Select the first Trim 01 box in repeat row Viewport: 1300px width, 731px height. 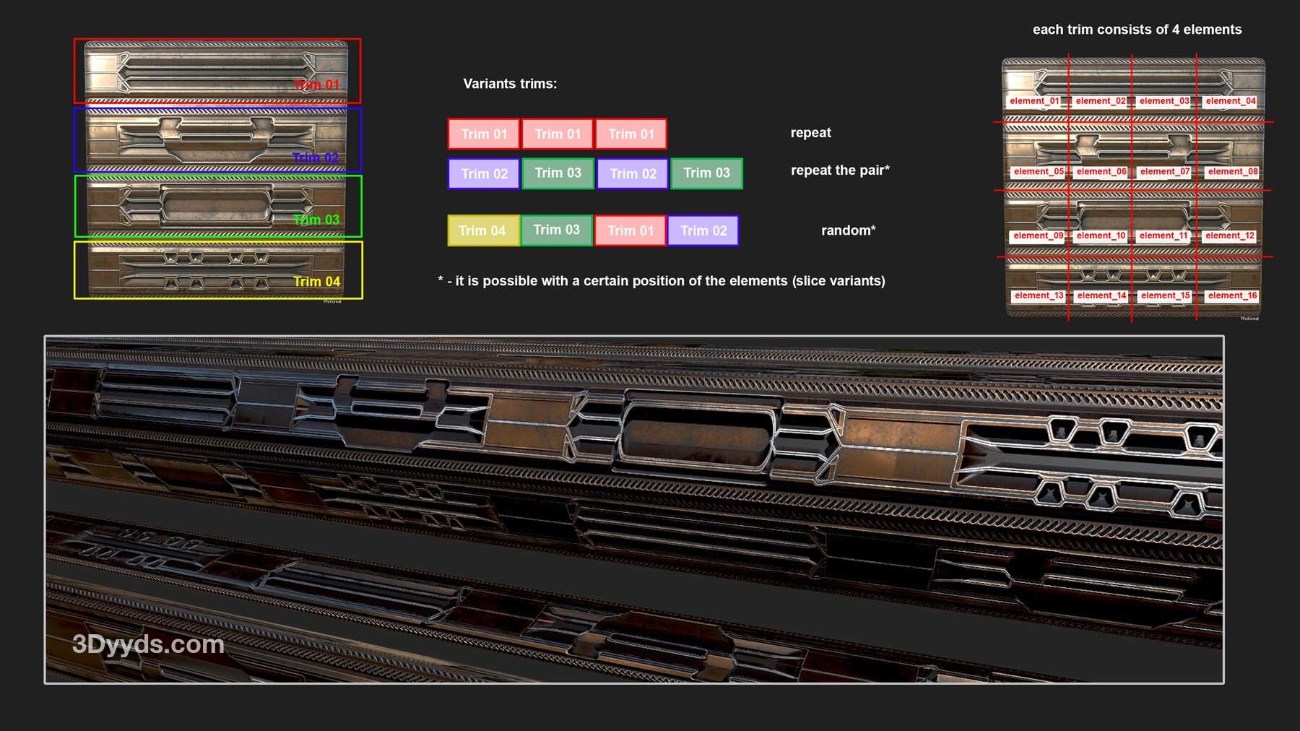click(484, 134)
